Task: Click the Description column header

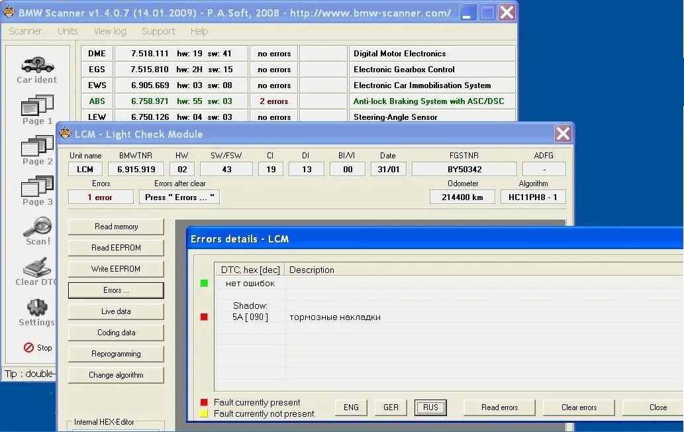Action: coord(484,270)
